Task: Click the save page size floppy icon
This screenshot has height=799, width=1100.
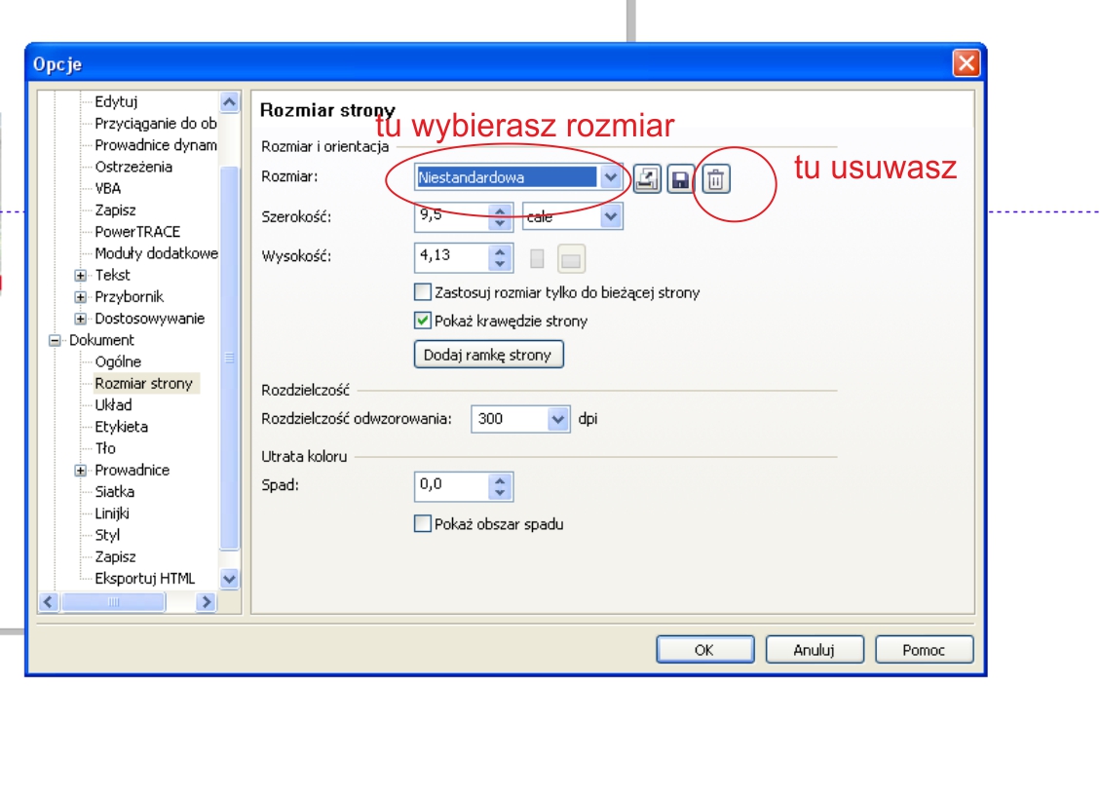Action: tap(679, 178)
